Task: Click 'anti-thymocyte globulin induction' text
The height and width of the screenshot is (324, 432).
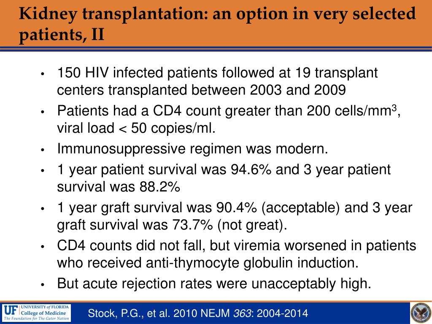Action: pyautogui.click(x=252, y=263)
